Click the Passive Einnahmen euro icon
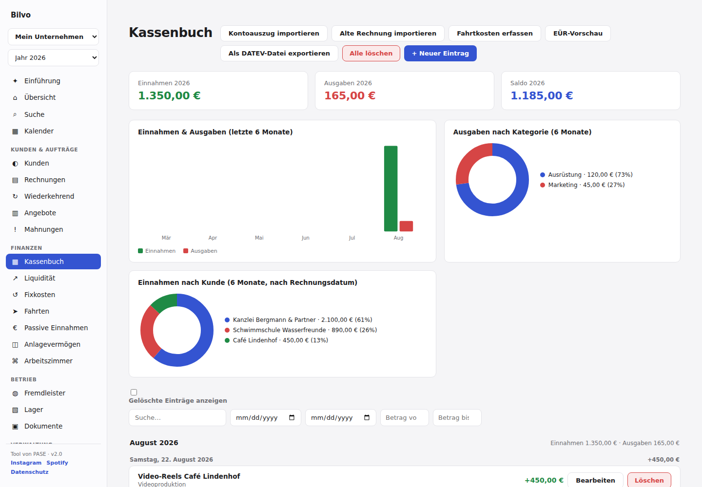This screenshot has height=487, width=702. tap(15, 328)
